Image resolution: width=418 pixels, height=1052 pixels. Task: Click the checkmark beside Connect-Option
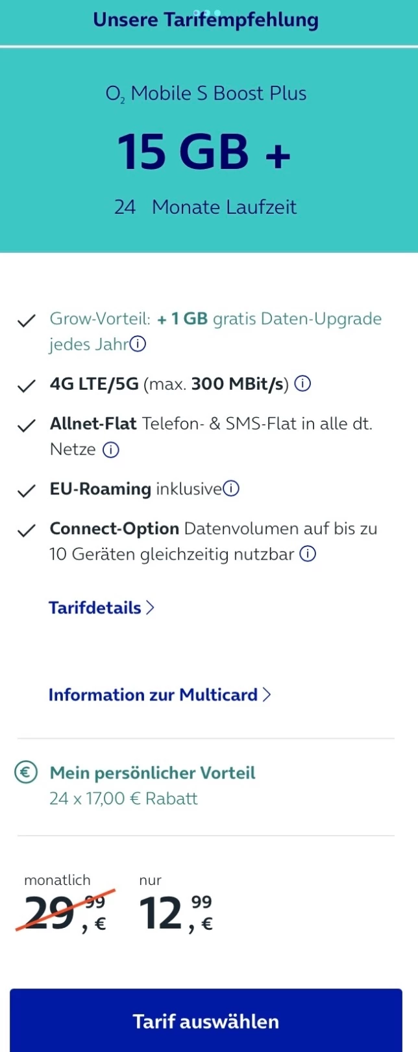point(26,531)
